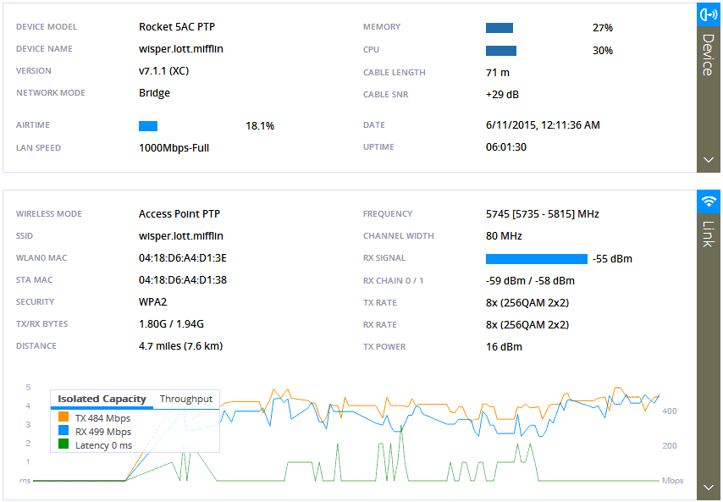Click the Device panel antenna icon
The height and width of the screenshot is (502, 723).
point(708,14)
